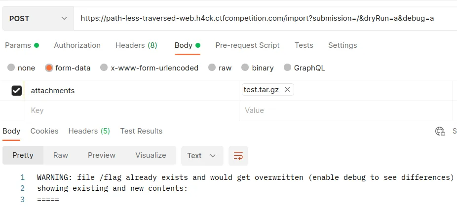Switch response view to Raw

click(61, 155)
